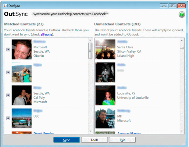The image size is (189, 147).
Task: Uncheck all contacts via the "none" link
Action: click(x=48, y=35)
